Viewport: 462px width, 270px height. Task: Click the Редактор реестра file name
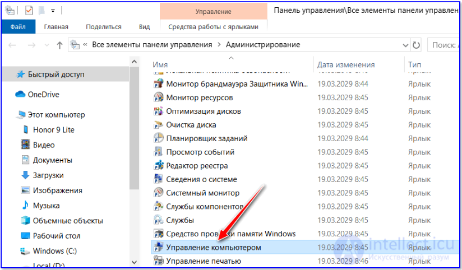[x=197, y=166]
